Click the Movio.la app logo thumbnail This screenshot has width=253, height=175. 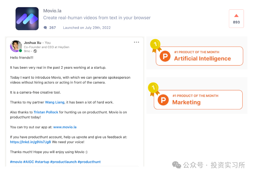coord(27,19)
